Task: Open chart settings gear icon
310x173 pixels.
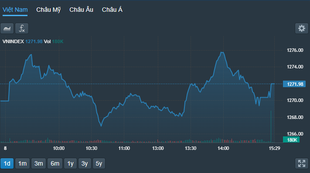Action: (302, 28)
